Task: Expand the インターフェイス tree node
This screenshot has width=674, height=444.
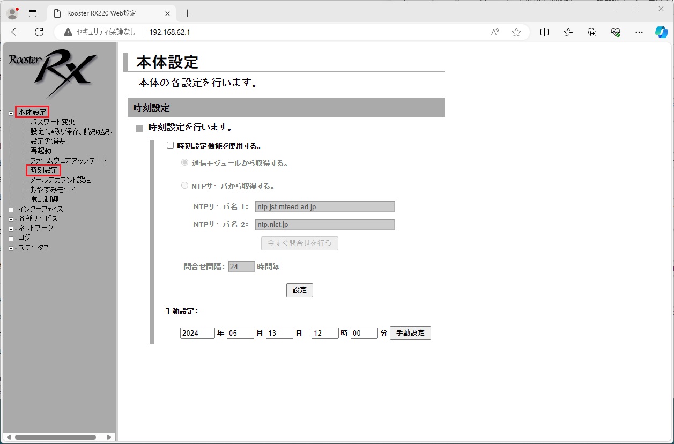Action: (11, 210)
